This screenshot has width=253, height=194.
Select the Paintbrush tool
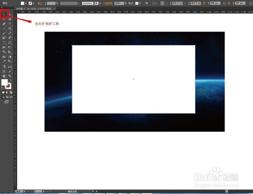4,33
